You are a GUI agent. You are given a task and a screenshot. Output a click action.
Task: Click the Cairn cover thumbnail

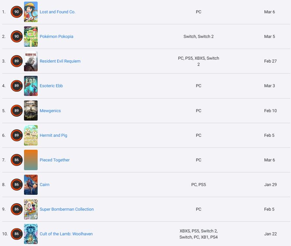pyautogui.click(x=31, y=184)
